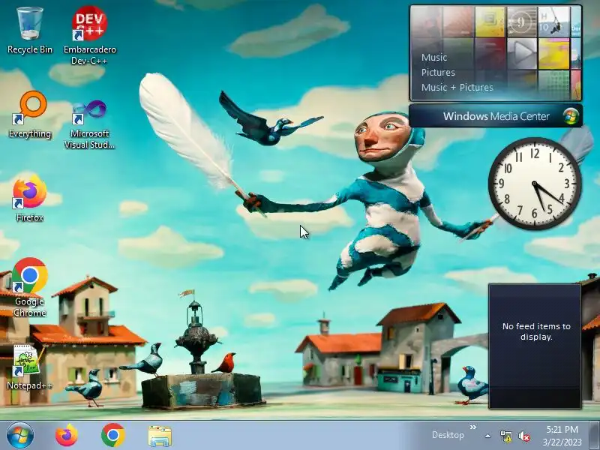Click the Desktop toolbar label
The height and width of the screenshot is (450, 600).
(x=448, y=435)
